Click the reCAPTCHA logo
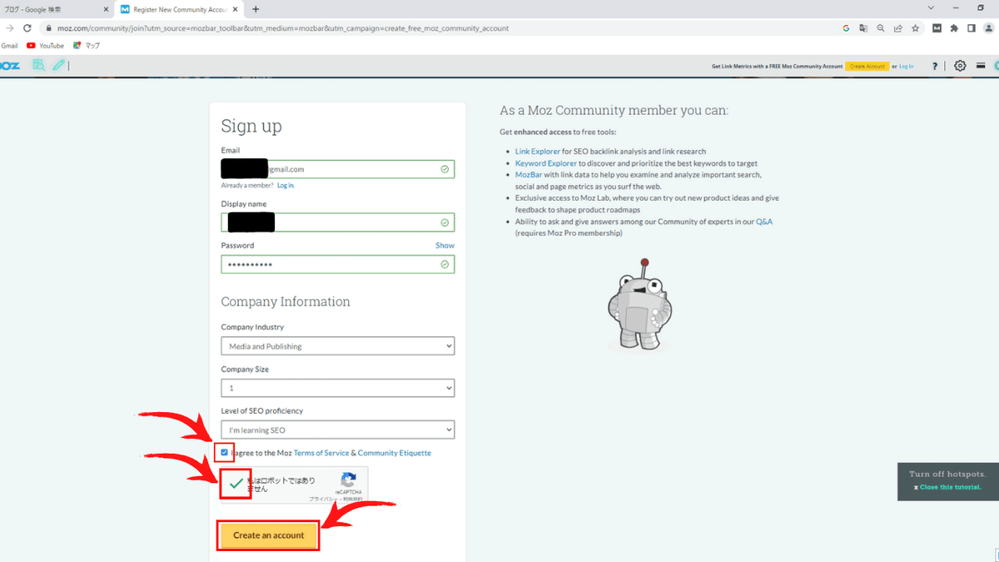 coord(348,481)
